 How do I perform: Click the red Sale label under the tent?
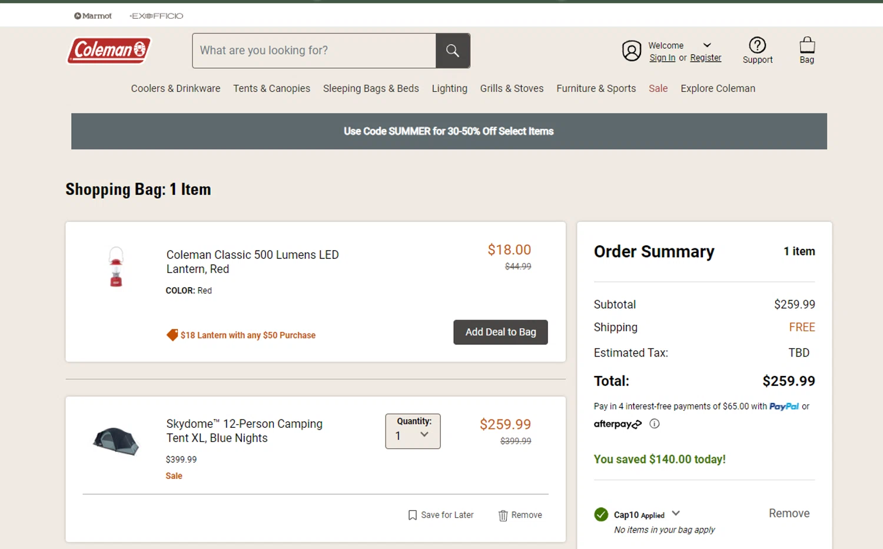point(174,476)
